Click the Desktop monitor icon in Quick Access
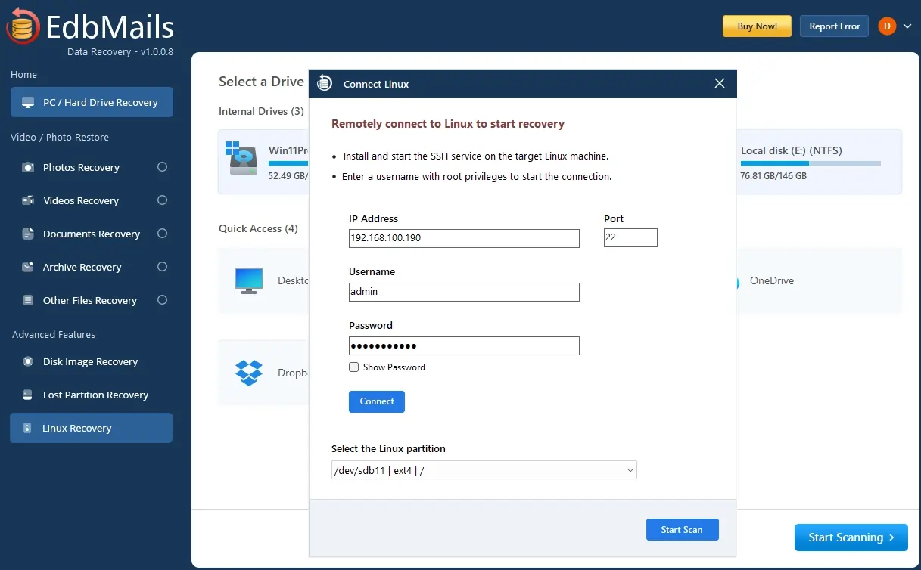Screen dimensions: 921x570 pyautogui.click(x=249, y=280)
